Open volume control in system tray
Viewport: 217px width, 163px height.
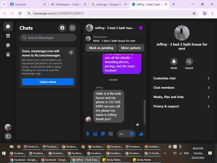point(175,153)
